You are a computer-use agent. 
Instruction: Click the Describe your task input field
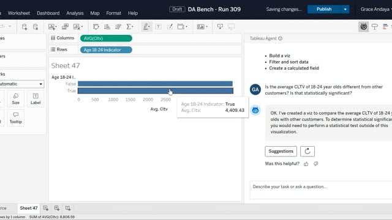(321, 190)
